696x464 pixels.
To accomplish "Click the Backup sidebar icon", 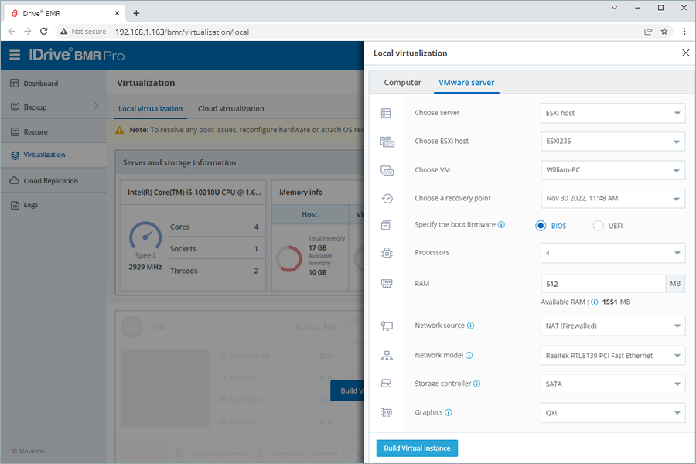I will coord(15,107).
